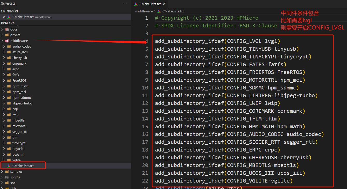Click the drivers folder icon

7,35
